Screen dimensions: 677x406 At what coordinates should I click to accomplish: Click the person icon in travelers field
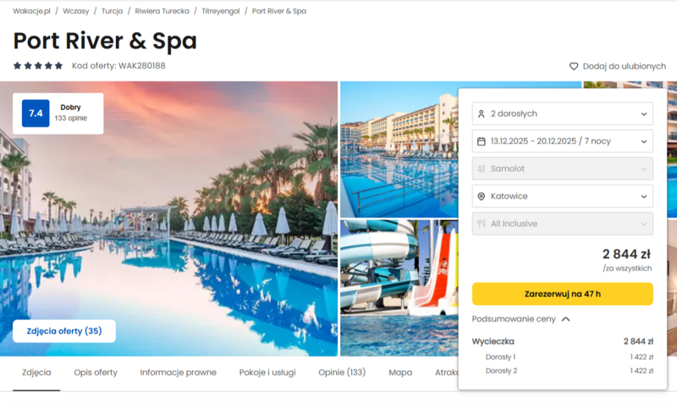click(x=482, y=114)
